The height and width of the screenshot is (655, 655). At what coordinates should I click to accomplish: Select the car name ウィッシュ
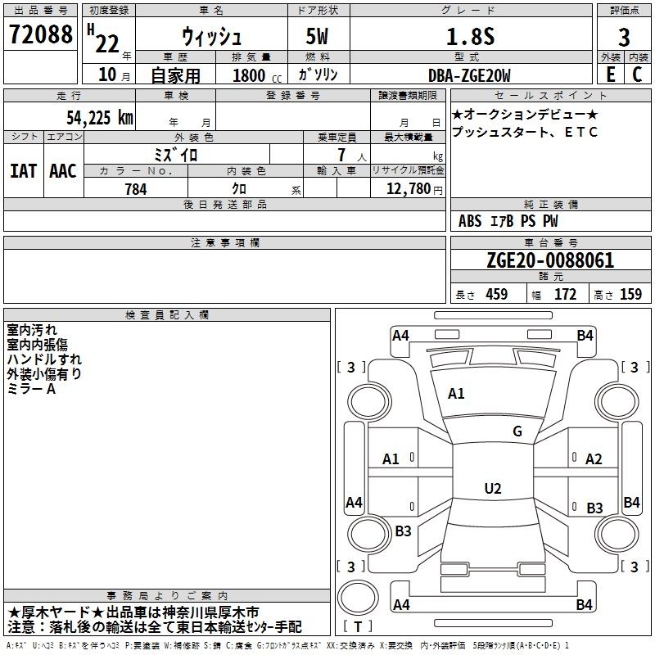[211, 37]
